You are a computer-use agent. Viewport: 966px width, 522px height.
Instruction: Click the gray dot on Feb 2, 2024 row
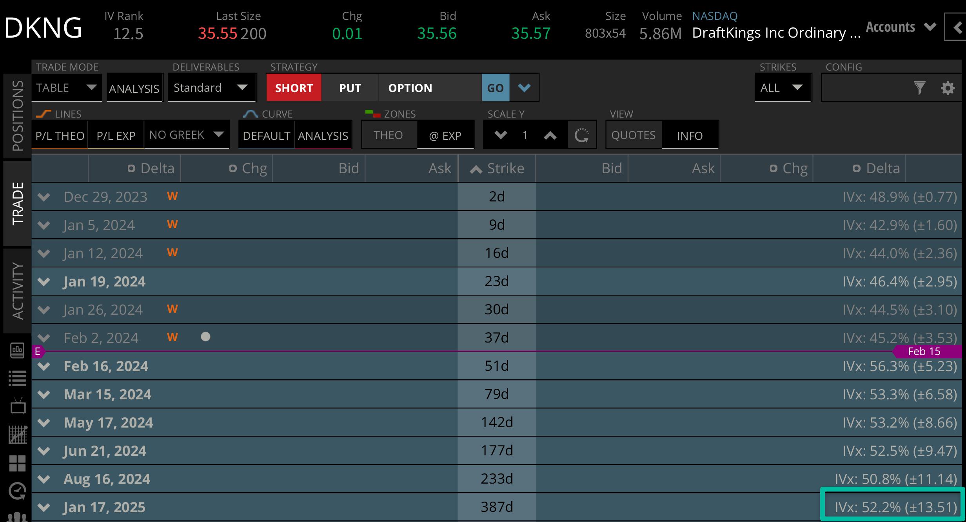(x=205, y=337)
